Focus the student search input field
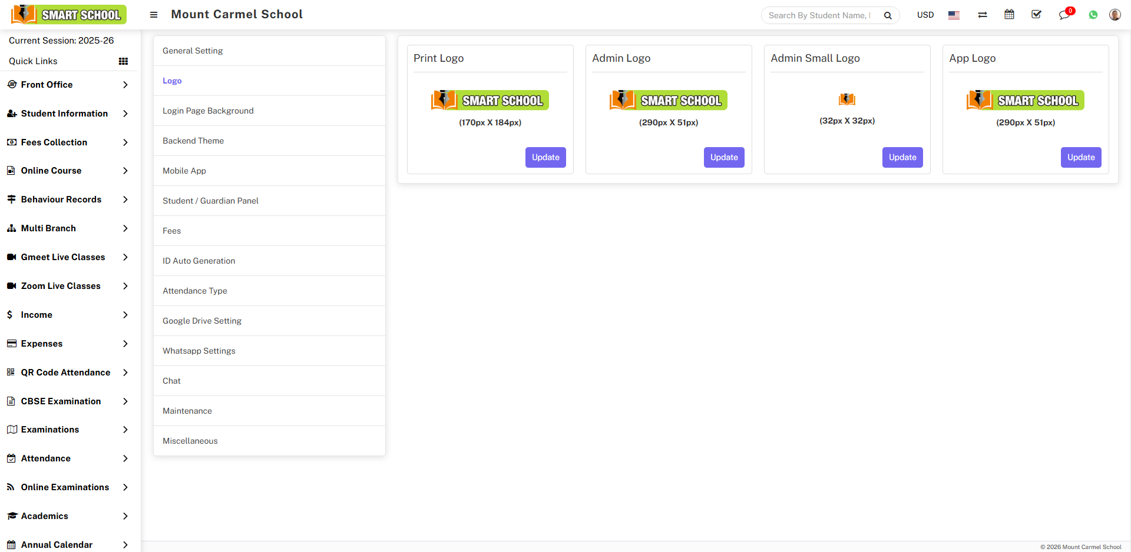 click(x=819, y=15)
